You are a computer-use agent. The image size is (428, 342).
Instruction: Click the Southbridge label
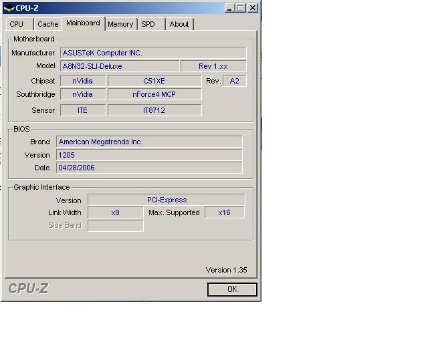[x=35, y=94]
